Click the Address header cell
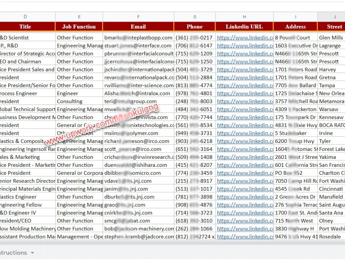The image size is (345, 259). [x=296, y=27]
